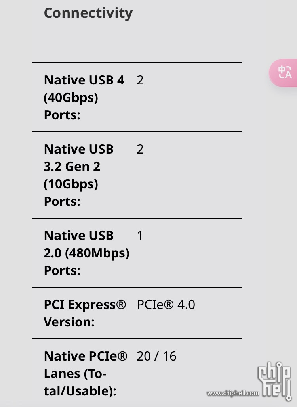Select the 20 / 16 lanes value
Screen dimensions: 297x407
[x=156, y=356]
